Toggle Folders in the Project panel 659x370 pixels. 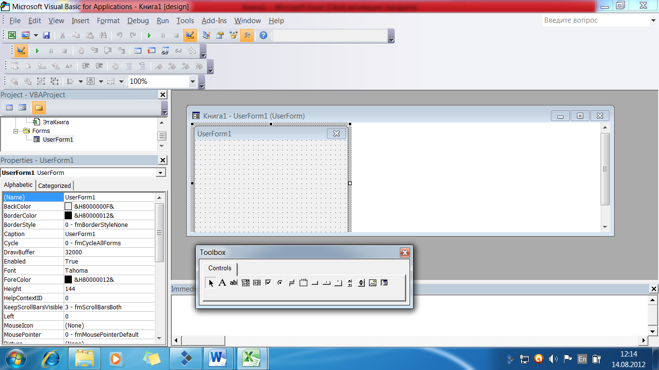click(39, 107)
